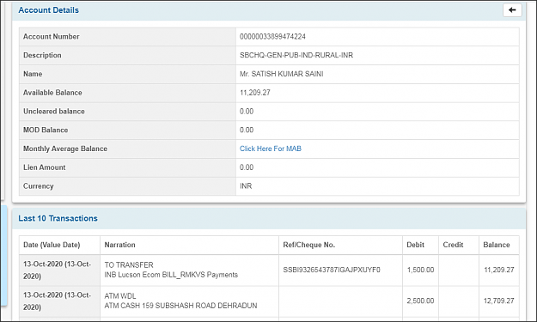Viewport: 537px width, 322px height.
Task: Click the balance 12,709.27
Action: click(498, 301)
